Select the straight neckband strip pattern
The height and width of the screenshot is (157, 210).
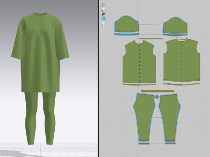click(150, 38)
